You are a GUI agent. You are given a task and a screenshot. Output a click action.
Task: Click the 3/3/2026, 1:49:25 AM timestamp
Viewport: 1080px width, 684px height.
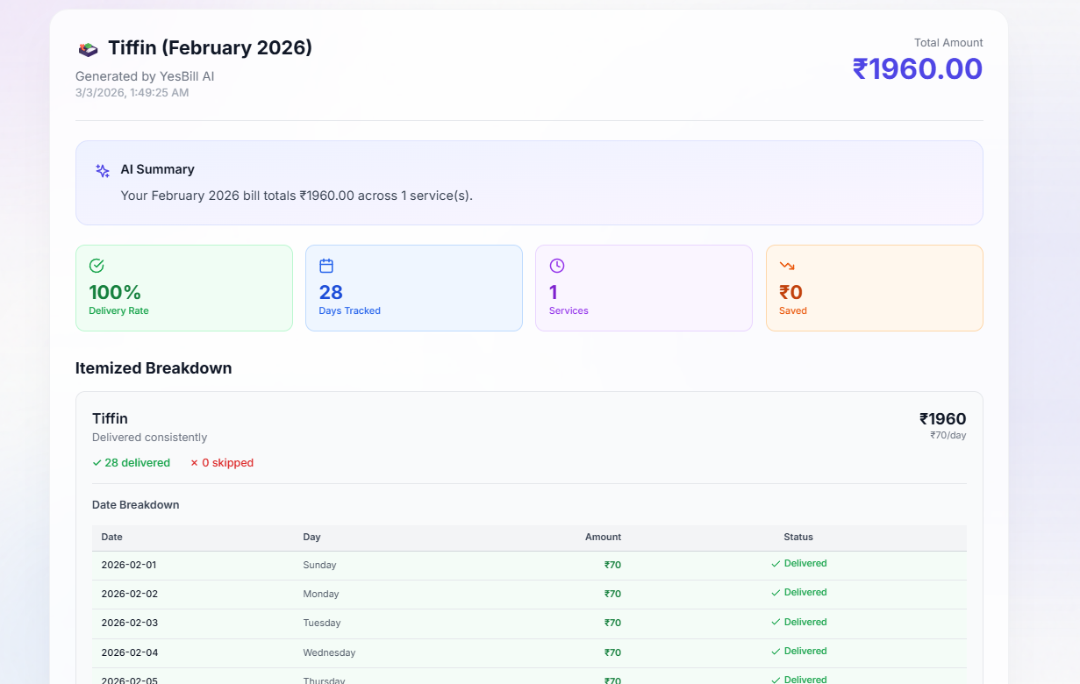tap(132, 92)
